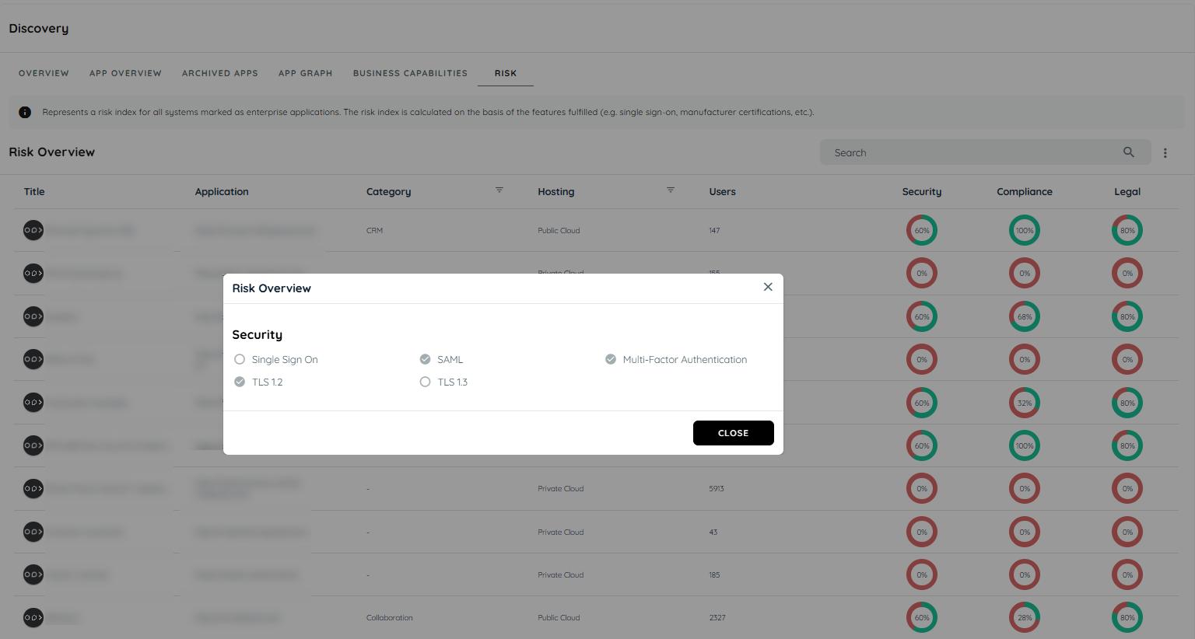This screenshot has width=1195, height=639.
Task: Click the Hosting column header label
Action: (555, 191)
